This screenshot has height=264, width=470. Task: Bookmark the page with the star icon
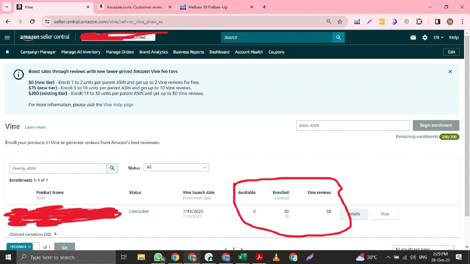[340, 22]
